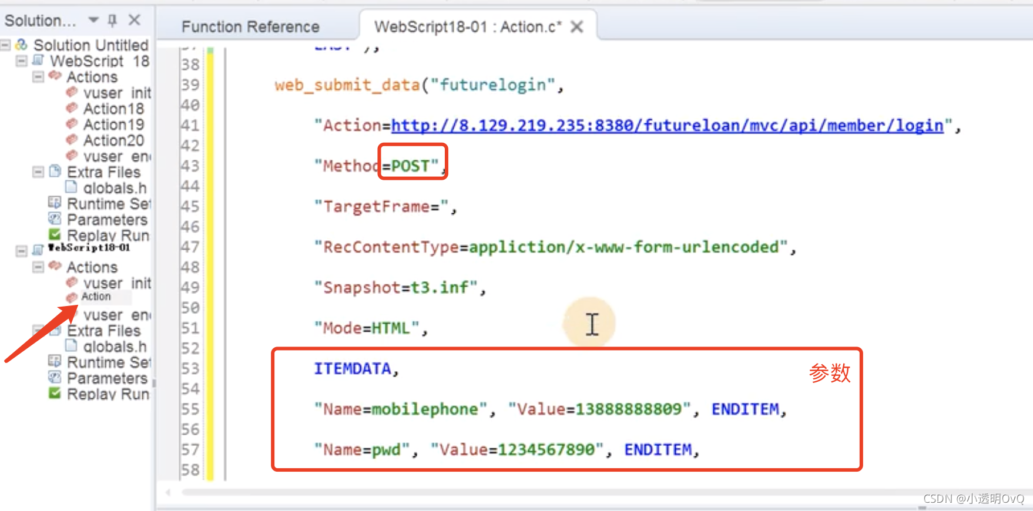Open the Solution Explorer panel options dropdown arrow
This screenshot has height=511, width=1033.
click(93, 20)
